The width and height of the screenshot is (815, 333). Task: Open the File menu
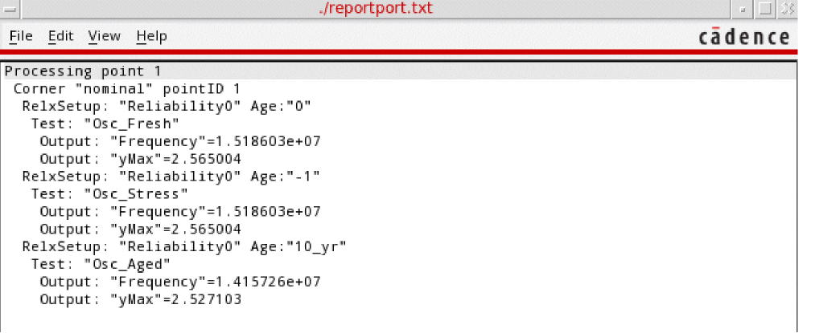click(20, 36)
